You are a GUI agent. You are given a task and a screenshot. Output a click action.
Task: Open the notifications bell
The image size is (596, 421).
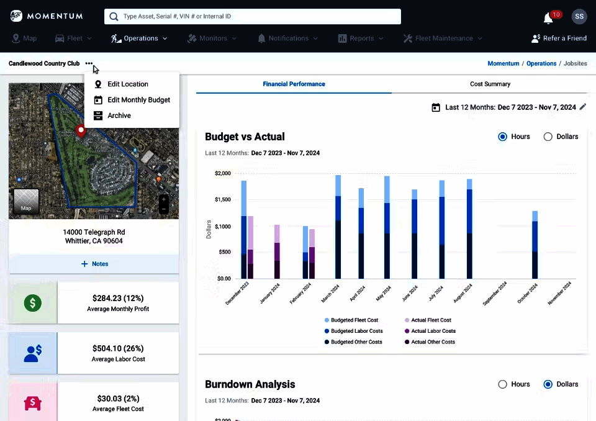547,17
